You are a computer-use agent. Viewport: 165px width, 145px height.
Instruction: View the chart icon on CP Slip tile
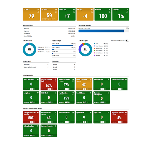pos(92,12)
